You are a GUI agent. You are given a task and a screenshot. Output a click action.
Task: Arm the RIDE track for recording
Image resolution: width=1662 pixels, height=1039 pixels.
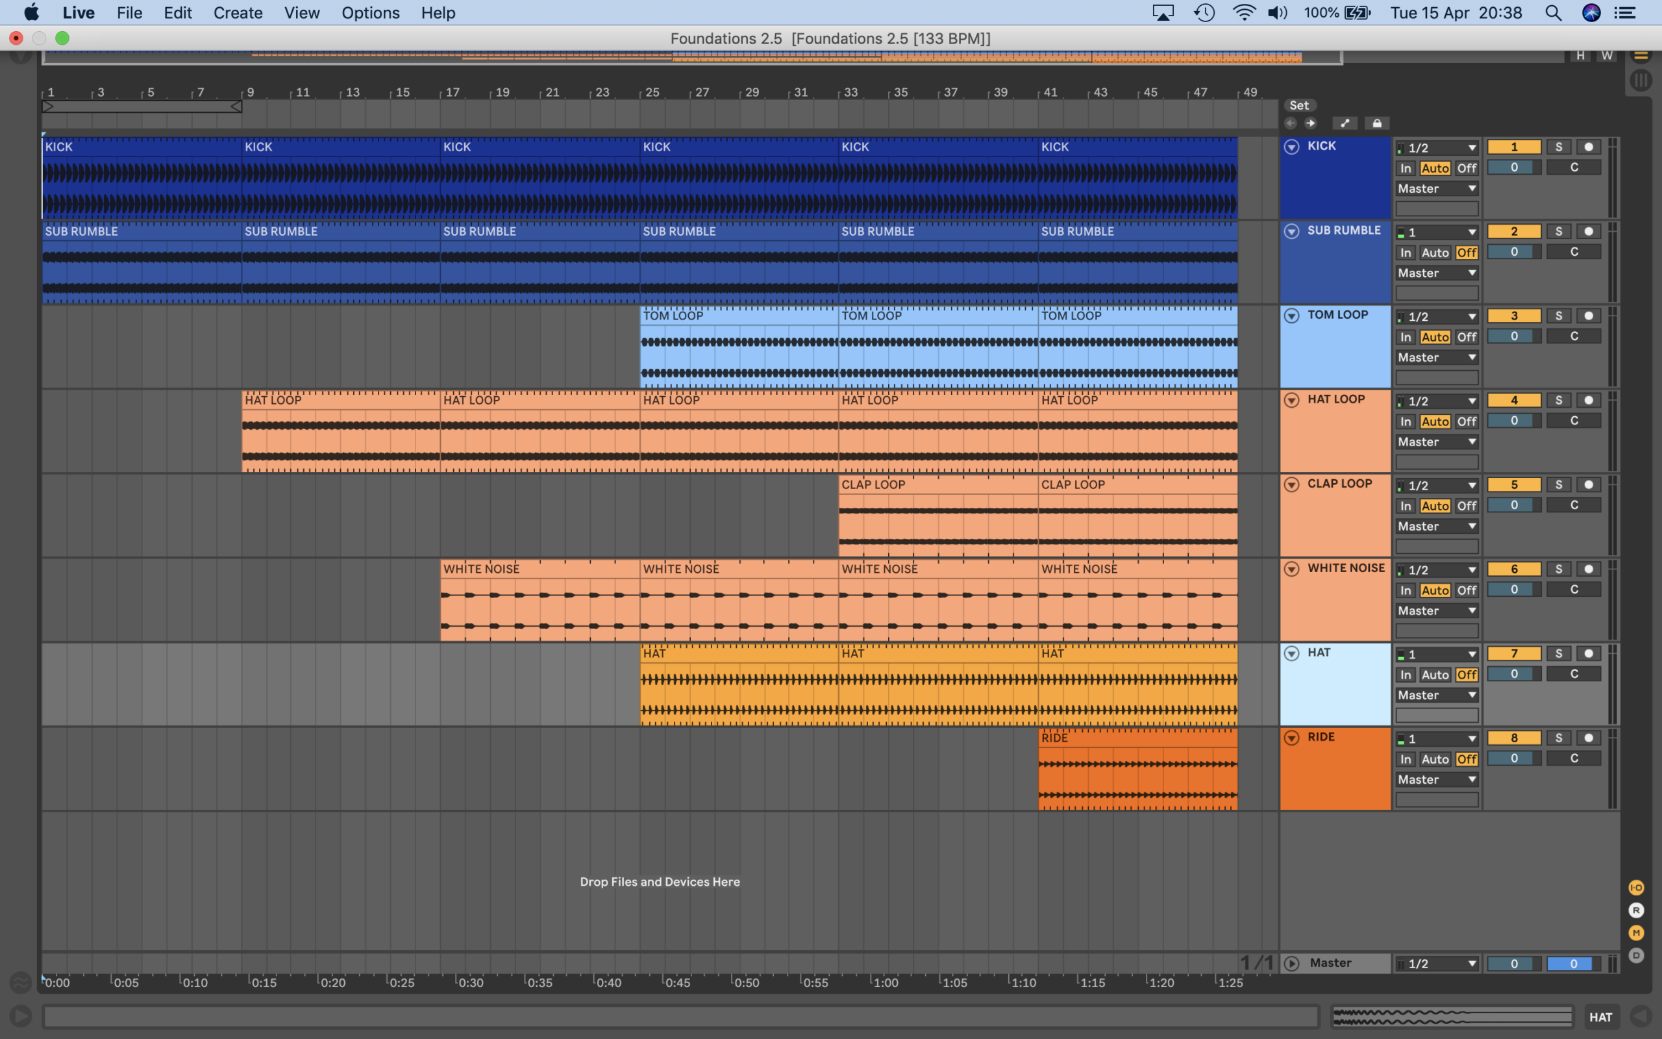[x=1589, y=738]
